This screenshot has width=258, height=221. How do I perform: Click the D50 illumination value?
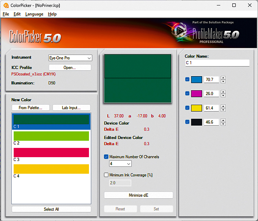click(52, 83)
